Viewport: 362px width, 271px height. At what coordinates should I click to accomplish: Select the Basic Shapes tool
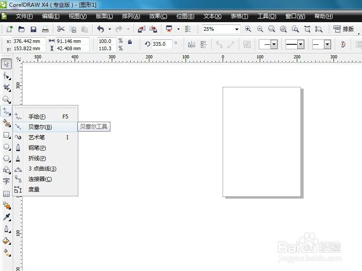(6, 171)
